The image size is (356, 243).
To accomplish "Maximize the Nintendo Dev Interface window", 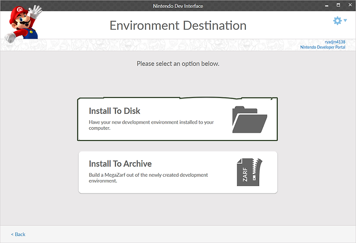I will (x=338, y=5).
